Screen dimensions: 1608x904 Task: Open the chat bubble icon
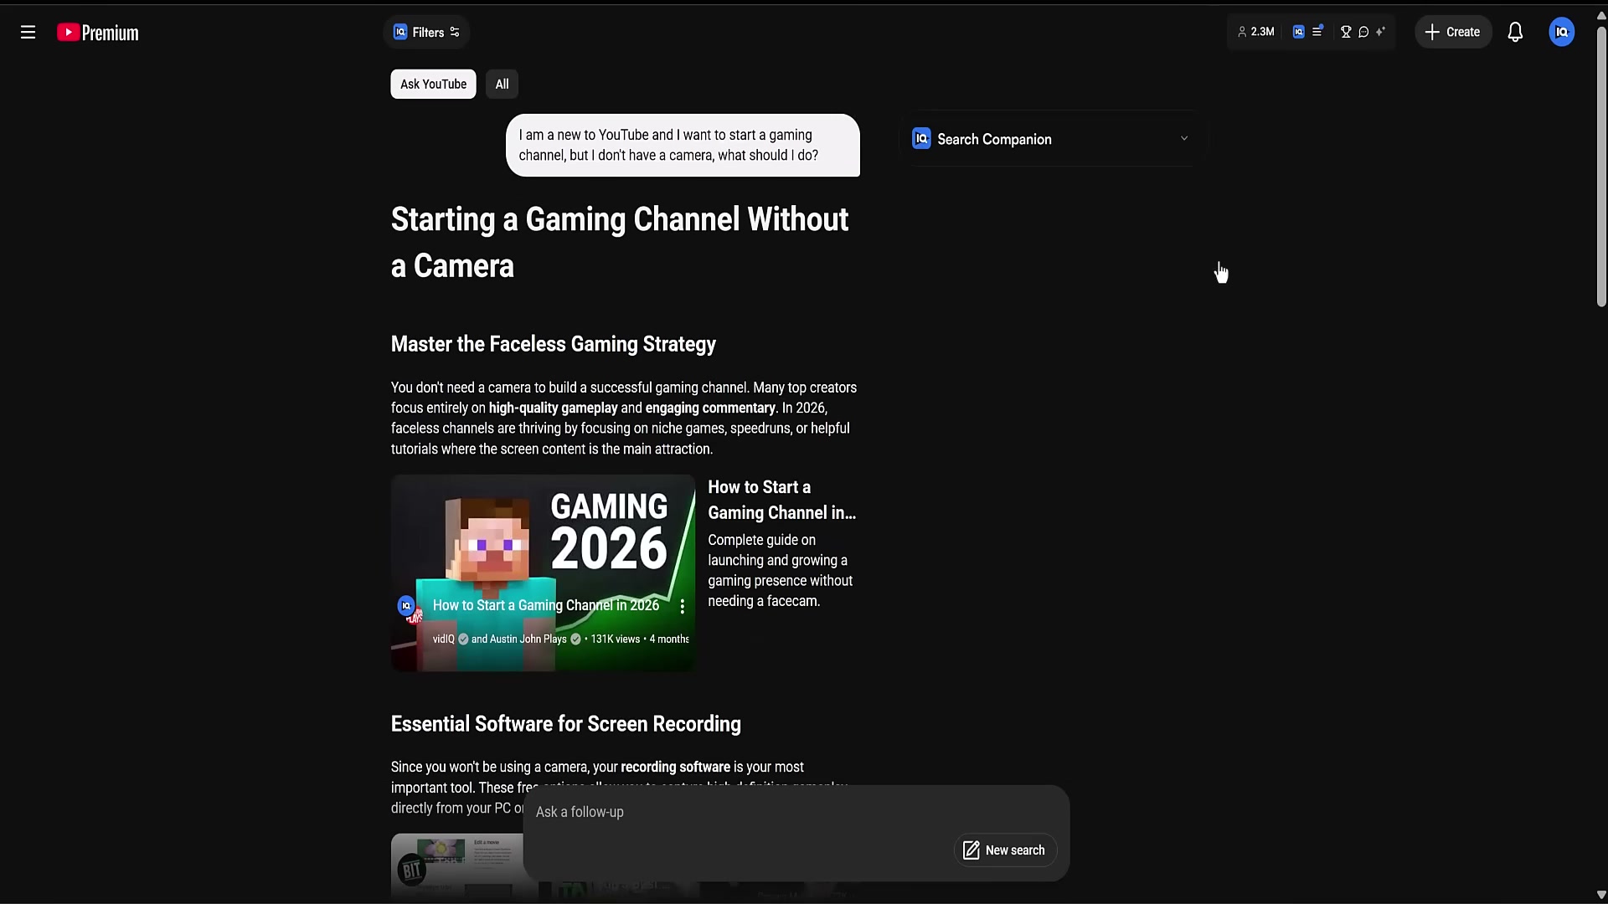tap(1363, 32)
